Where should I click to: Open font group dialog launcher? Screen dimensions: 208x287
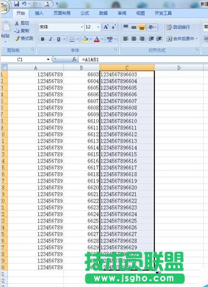pyautogui.click(x=116, y=50)
